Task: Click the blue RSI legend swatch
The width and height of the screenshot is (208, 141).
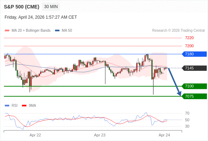Action: pos(7,106)
